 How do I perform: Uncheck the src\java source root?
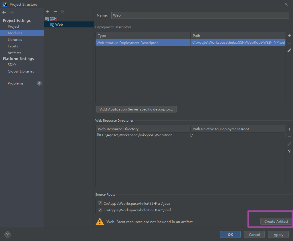pyautogui.click(x=100, y=203)
